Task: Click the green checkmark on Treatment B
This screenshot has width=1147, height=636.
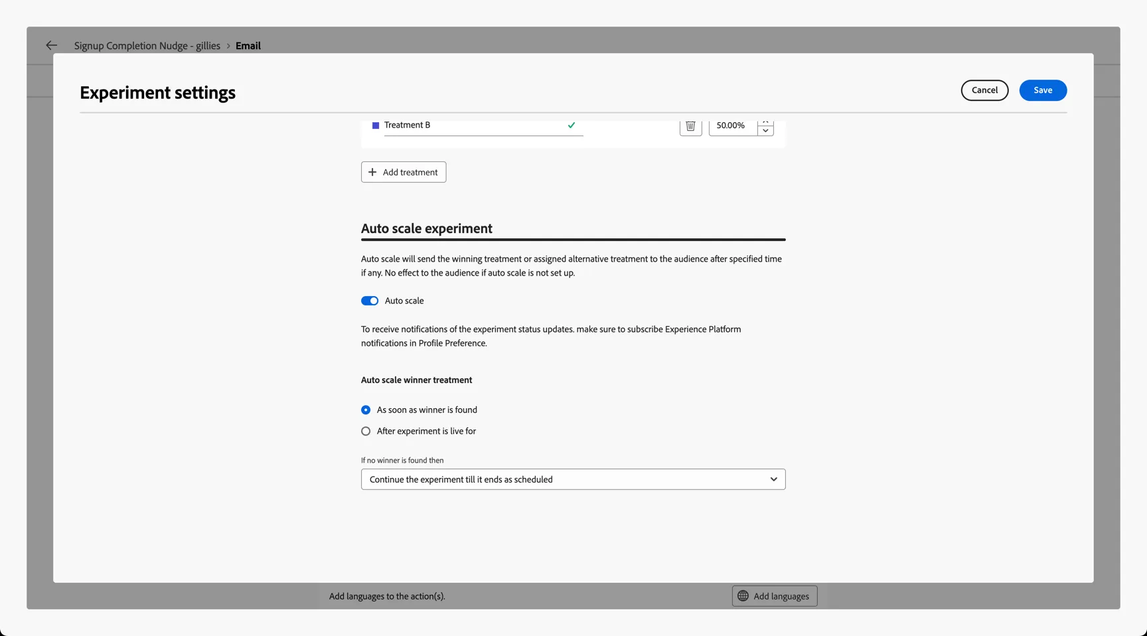Action: point(572,125)
